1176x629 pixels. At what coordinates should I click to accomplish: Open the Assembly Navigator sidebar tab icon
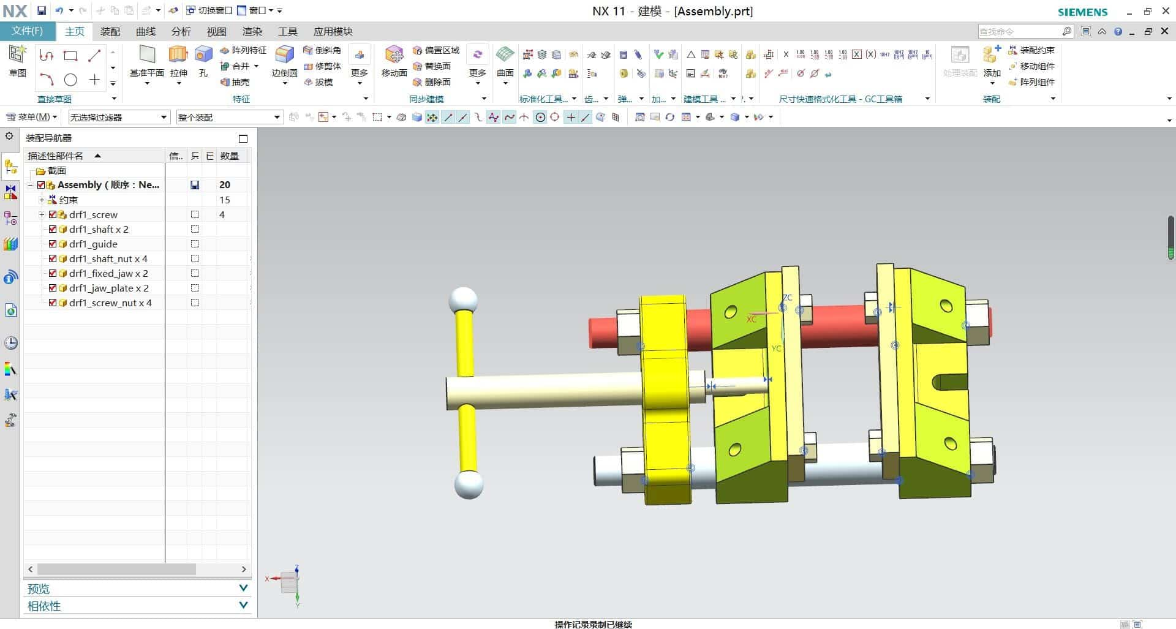click(x=10, y=167)
